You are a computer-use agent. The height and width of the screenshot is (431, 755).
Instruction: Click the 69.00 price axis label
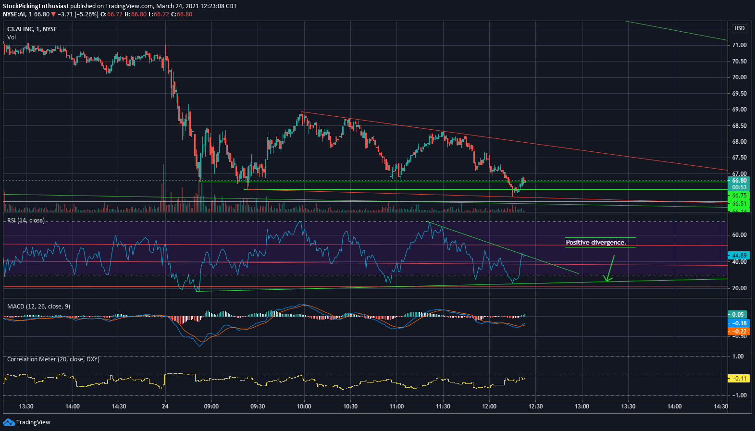739,110
